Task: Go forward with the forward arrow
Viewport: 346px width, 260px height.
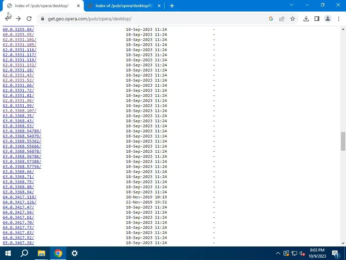Action: click(x=18, y=19)
